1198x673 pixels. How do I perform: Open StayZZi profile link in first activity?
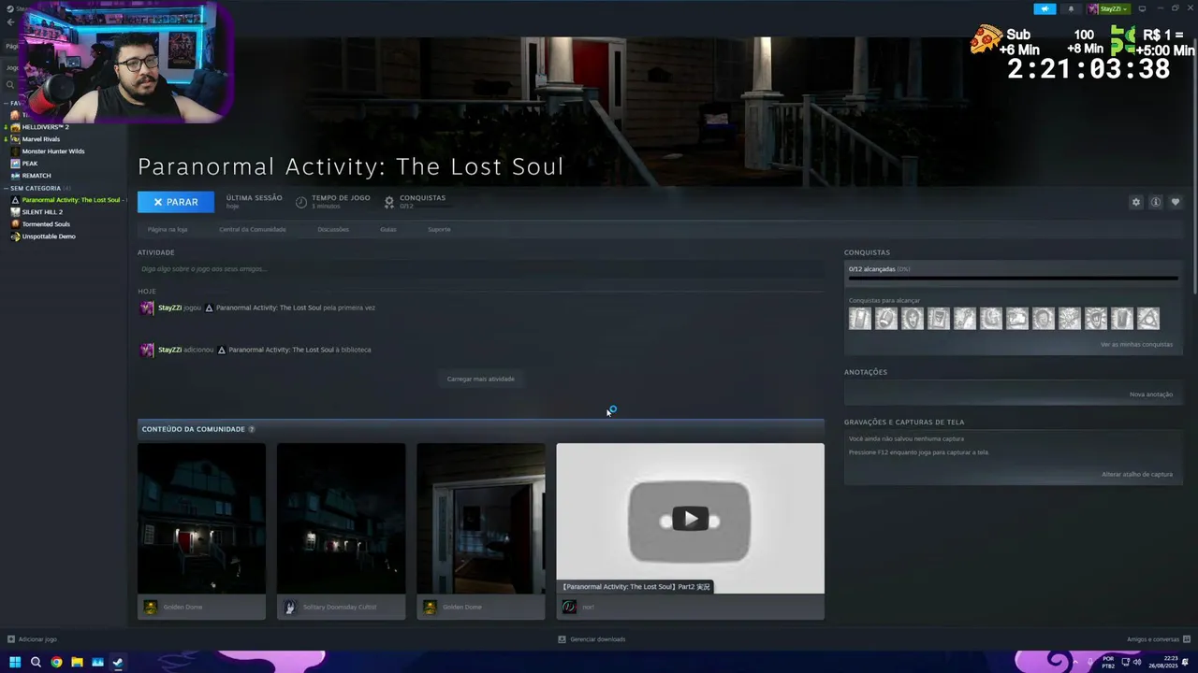(169, 308)
